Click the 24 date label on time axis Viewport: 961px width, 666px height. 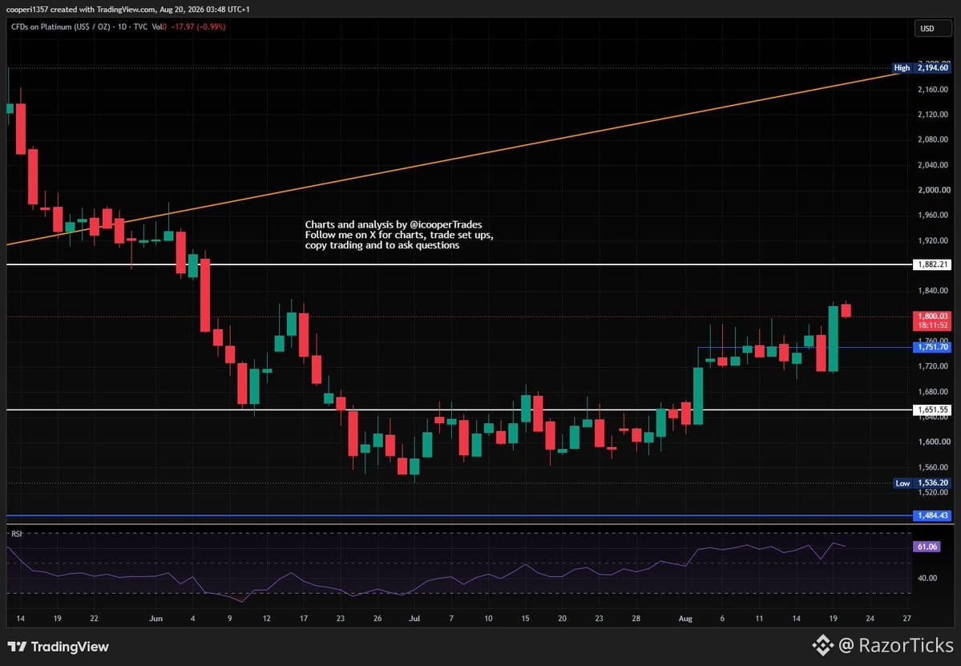pyautogui.click(x=870, y=619)
